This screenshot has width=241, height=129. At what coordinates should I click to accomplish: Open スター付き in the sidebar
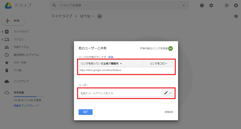click(20, 63)
